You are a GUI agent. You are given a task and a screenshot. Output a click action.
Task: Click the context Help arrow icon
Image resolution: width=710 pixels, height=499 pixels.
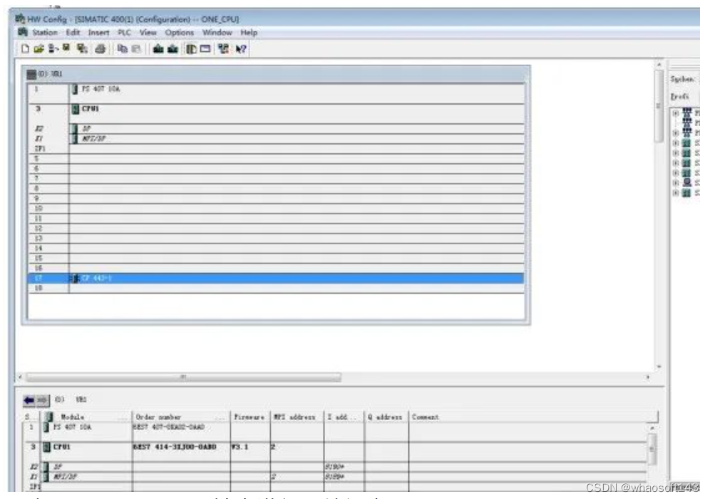[240, 49]
